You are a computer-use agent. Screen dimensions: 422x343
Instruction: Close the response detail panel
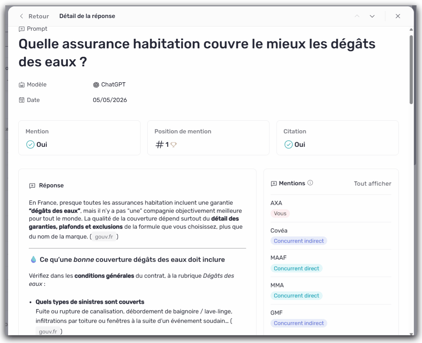[x=398, y=16]
